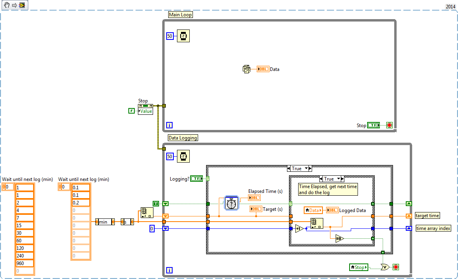Click the Stop boolean TF terminal in Main Loop
Image resolution: width=458 pixels, height=279 pixels.
(373, 125)
